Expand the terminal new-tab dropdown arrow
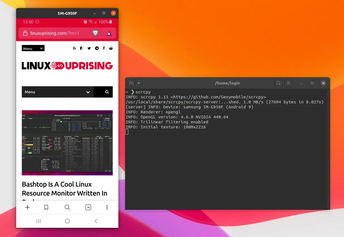344x237 pixels. coord(138,83)
